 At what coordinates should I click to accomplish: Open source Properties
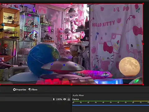[20, 90]
